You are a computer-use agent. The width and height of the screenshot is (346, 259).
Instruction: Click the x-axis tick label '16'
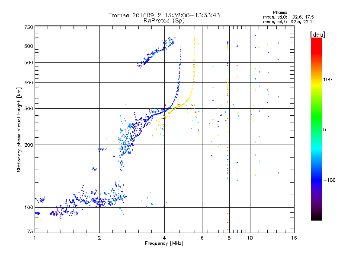[x=294, y=238]
